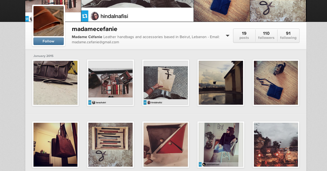Click repost icon on lanachukri thumbnail
327x171 pixels.
tap(90, 102)
